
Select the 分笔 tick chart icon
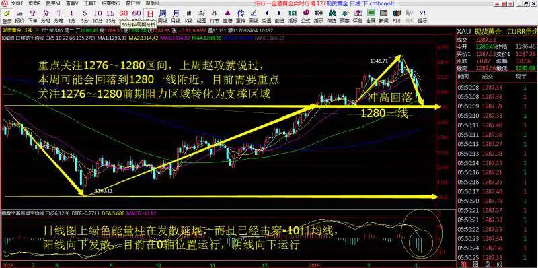(x=59, y=15)
